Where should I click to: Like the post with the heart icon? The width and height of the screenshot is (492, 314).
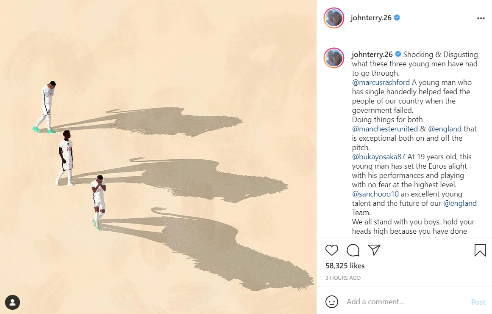point(332,250)
